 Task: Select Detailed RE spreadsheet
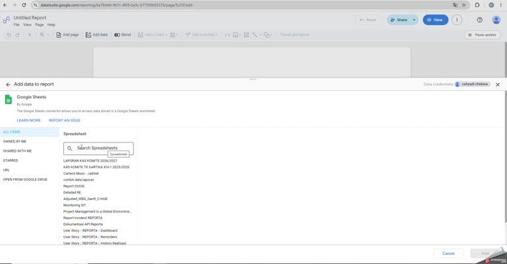coord(72,193)
